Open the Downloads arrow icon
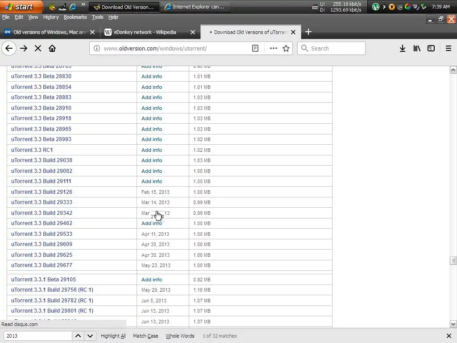This screenshot has width=457, height=343. (x=403, y=48)
